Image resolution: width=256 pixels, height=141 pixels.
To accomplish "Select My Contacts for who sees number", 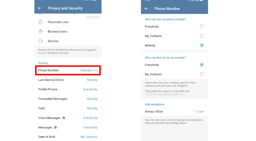I will (x=202, y=36).
